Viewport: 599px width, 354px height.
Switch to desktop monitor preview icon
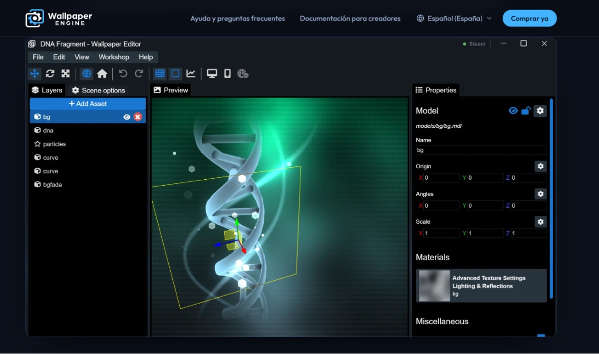tap(212, 74)
